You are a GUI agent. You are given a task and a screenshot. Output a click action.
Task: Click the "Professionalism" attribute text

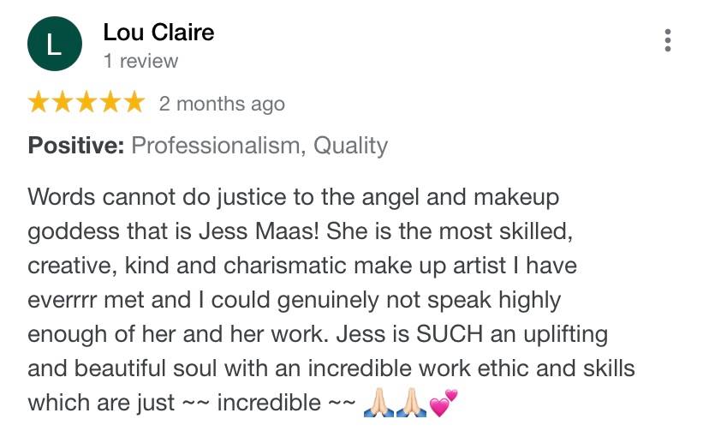[215, 146]
